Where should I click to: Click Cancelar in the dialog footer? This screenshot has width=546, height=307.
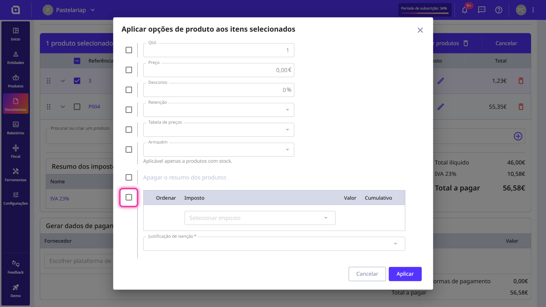coord(367,274)
